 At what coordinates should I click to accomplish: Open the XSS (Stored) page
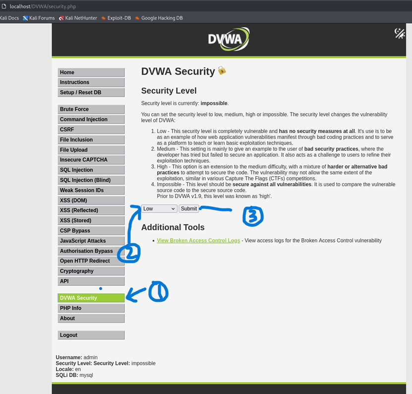[91, 220]
